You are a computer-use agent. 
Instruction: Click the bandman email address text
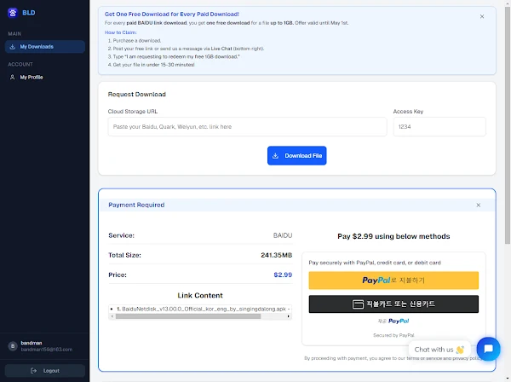pyautogui.click(x=47, y=350)
